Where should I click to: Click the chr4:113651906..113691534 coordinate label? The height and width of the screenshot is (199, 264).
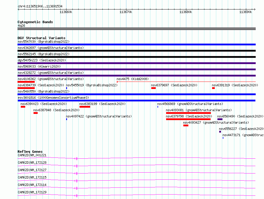click(40, 6)
